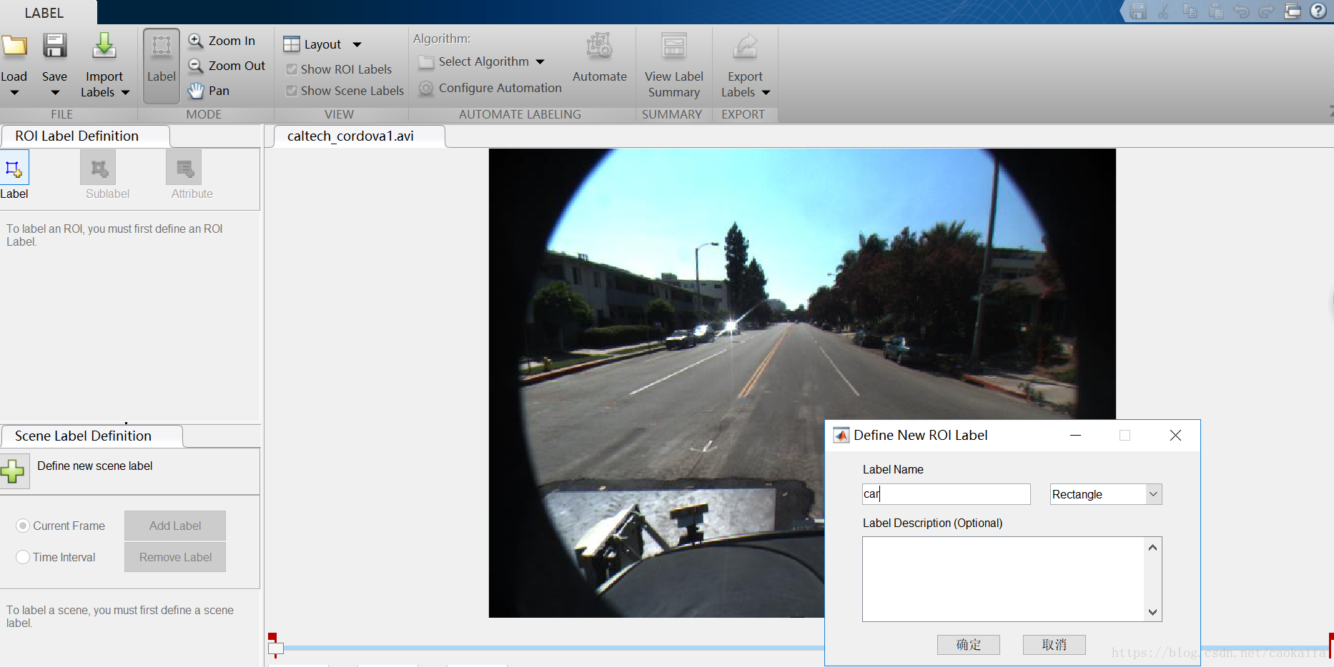Click the undo arrow in title bar

pyautogui.click(x=1241, y=11)
